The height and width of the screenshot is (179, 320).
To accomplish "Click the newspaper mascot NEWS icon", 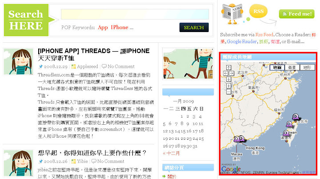I will coord(232,14).
